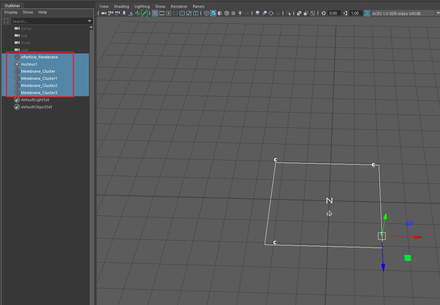Click the Multisample Anti-aliasing icon
Viewport: 440px width, 305px height.
[271, 13]
